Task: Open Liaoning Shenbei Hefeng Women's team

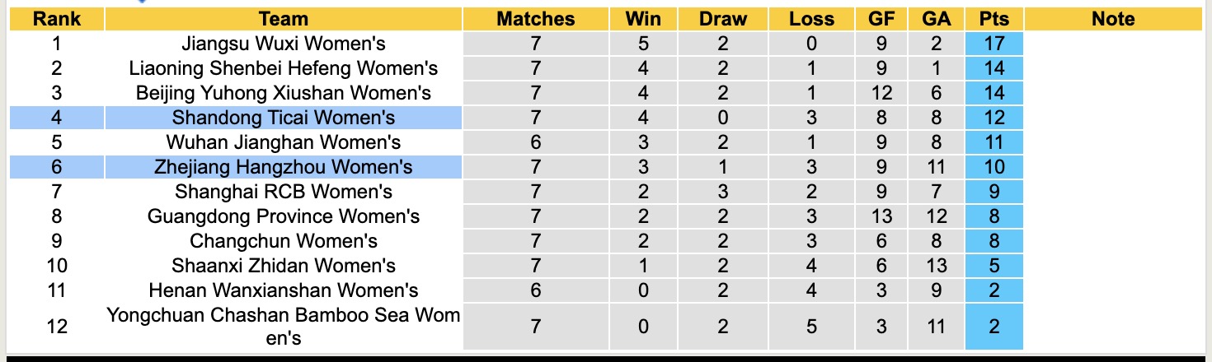Action: tap(284, 68)
